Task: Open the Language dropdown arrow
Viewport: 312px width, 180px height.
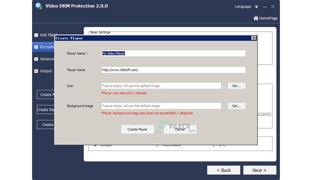Action: tap(256, 7)
